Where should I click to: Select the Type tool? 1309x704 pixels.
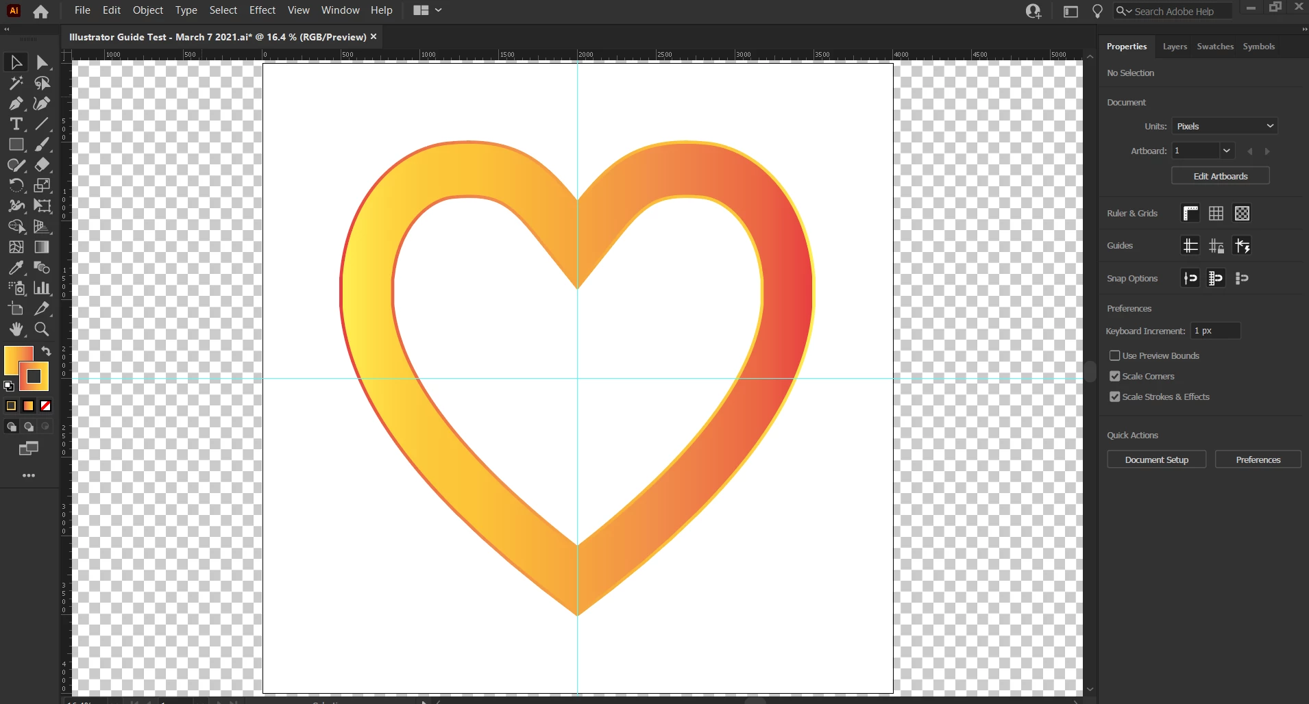click(x=16, y=124)
